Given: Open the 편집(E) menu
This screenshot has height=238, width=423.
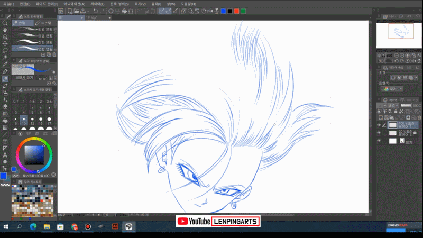Looking at the screenshot, I should pos(25,4).
